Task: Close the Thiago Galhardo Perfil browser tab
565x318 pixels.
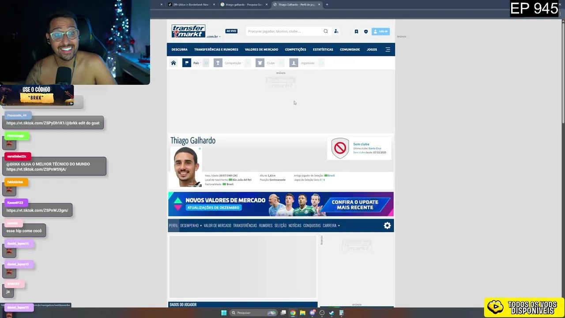Action: point(319,4)
